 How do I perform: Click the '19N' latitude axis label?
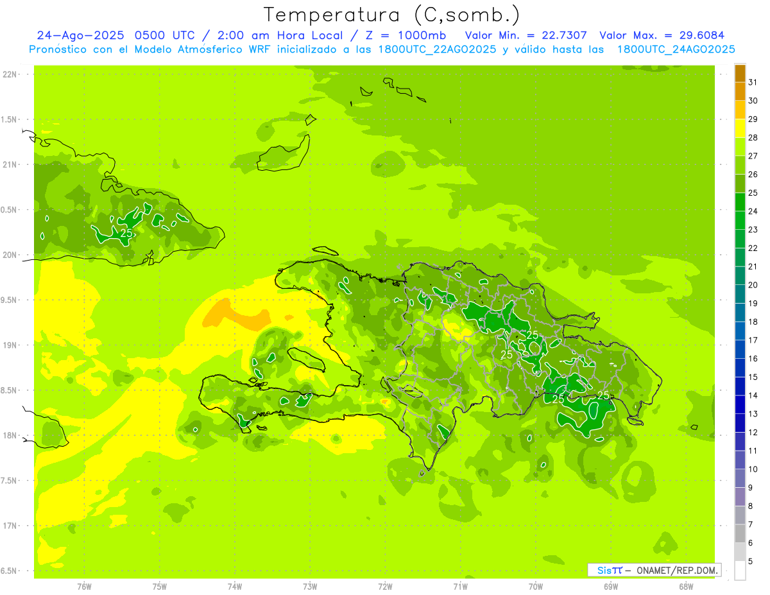[10, 345]
